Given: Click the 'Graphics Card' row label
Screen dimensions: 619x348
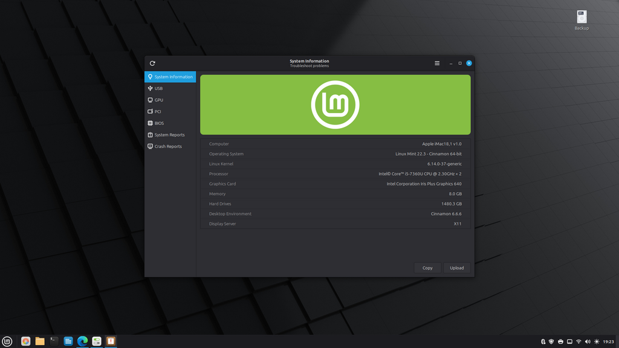Looking at the screenshot, I should 222,184.
